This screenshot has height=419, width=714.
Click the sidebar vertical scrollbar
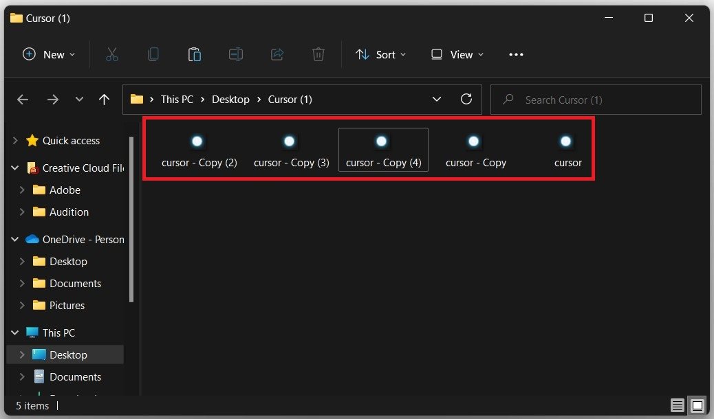pyautogui.click(x=131, y=219)
